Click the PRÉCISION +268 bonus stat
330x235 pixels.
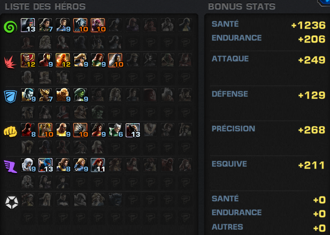pos(268,129)
